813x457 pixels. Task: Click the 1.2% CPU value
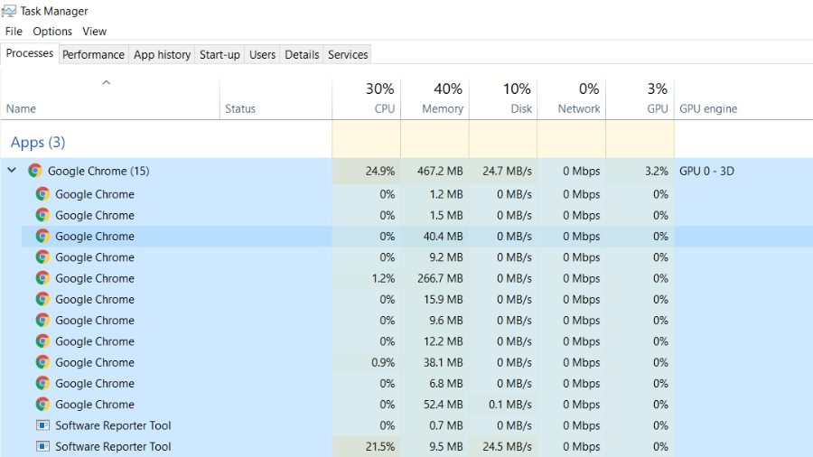[x=383, y=278]
